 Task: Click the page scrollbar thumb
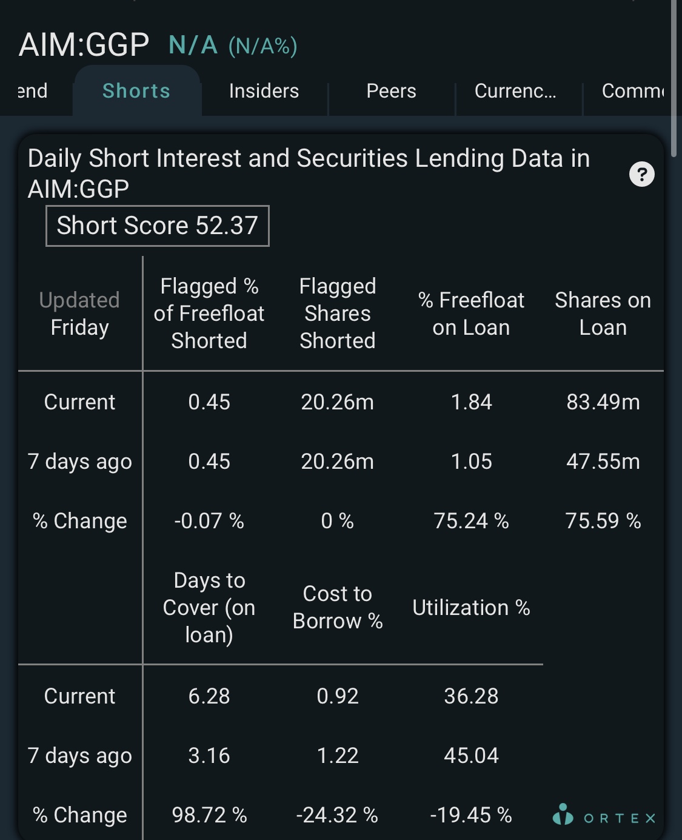674,79
